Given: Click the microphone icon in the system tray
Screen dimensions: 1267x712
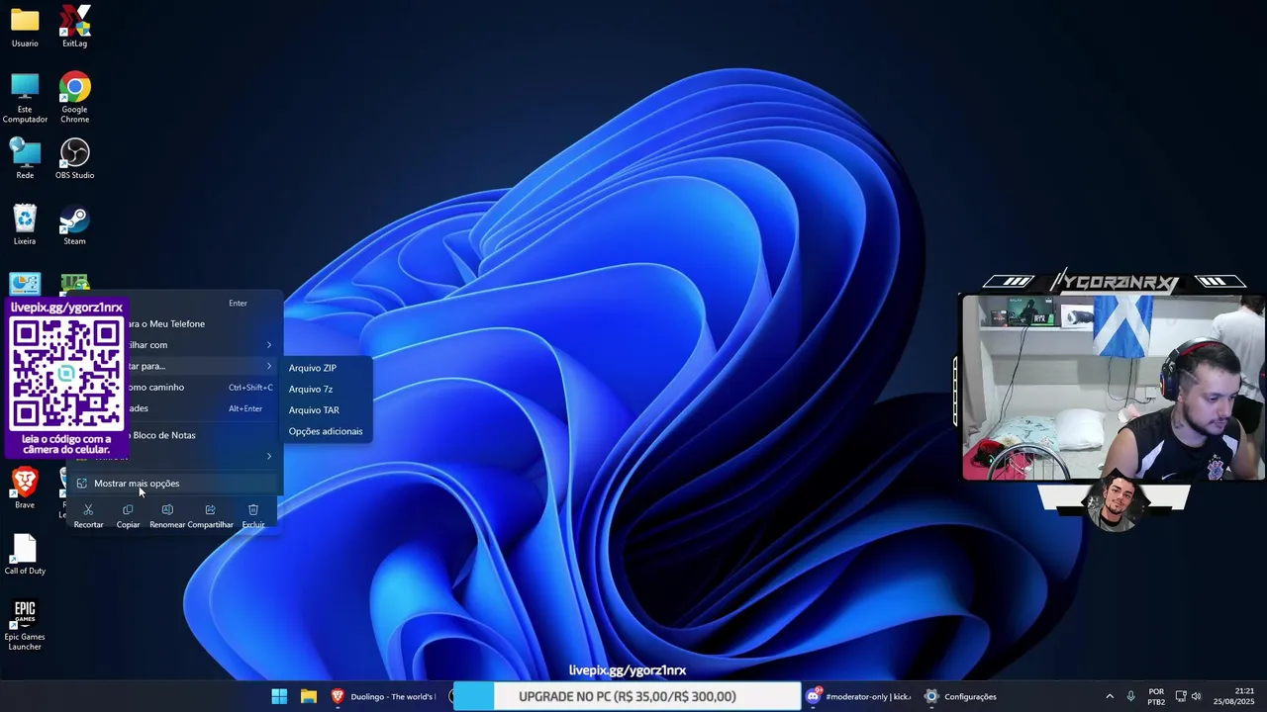Looking at the screenshot, I should 1130,696.
